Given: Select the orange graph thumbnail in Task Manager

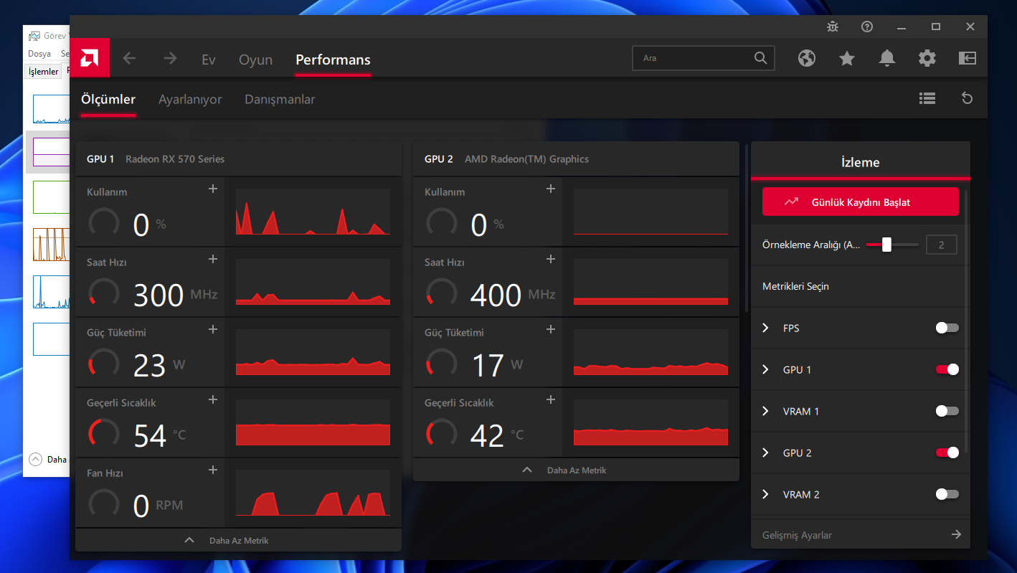Looking at the screenshot, I should [52, 245].
